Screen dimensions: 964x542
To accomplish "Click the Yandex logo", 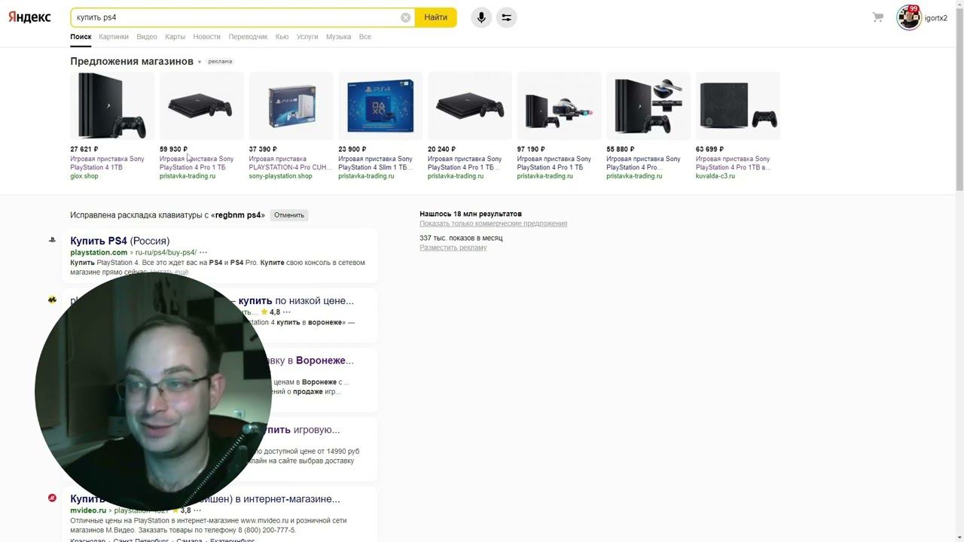I will 29,17.
